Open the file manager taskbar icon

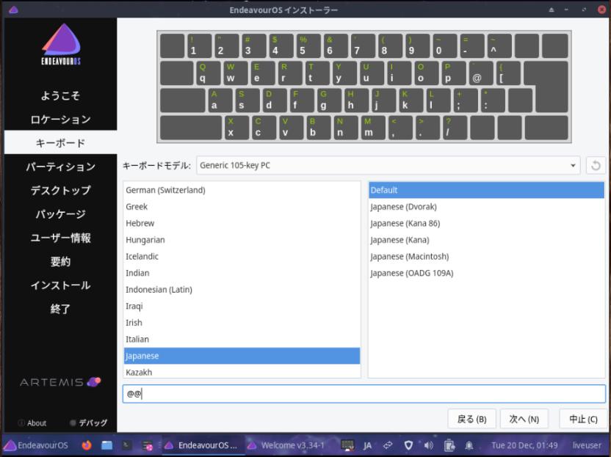pos(106,445)
